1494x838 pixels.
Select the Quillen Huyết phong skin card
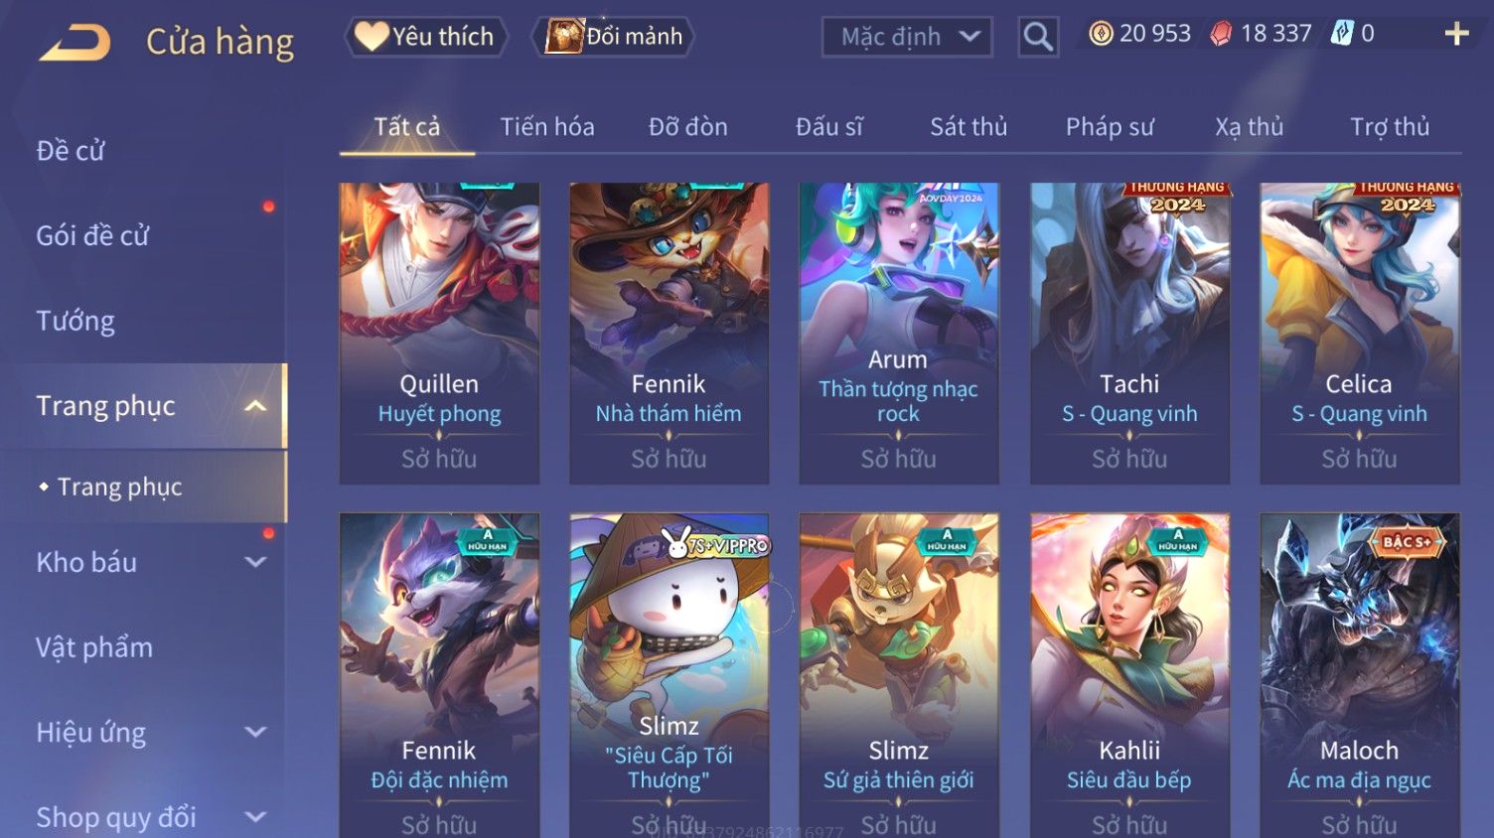(439, 334)
